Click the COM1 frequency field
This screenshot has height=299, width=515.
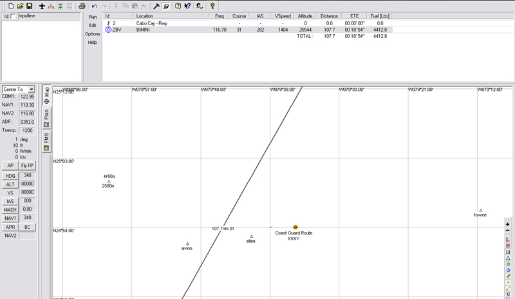[x=27, y=97]
